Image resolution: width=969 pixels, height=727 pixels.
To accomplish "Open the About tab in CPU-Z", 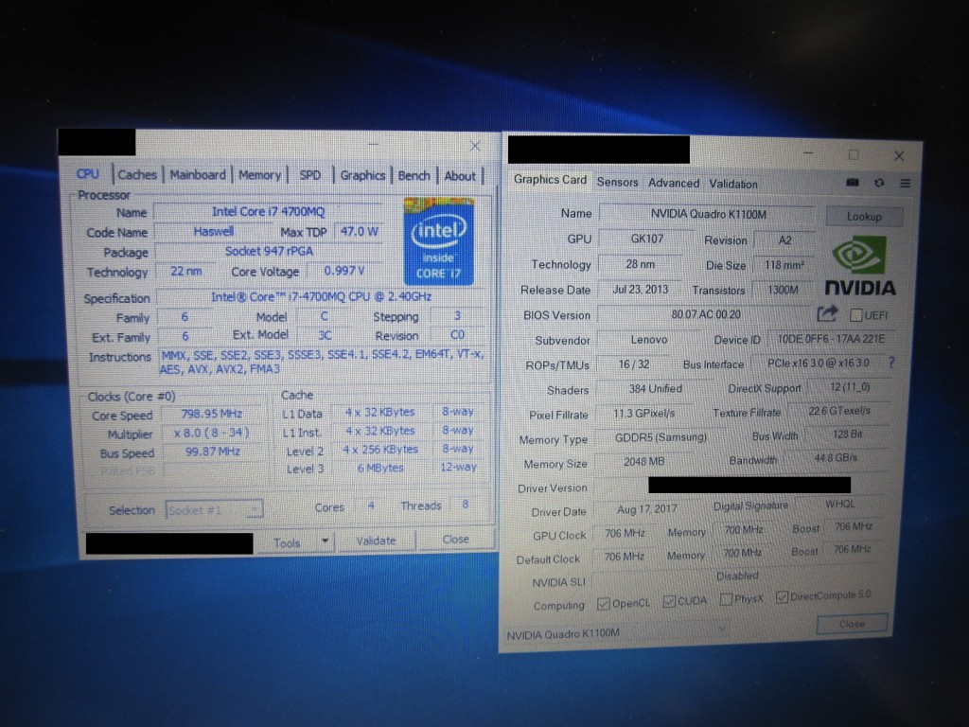I will click(461, 176).
